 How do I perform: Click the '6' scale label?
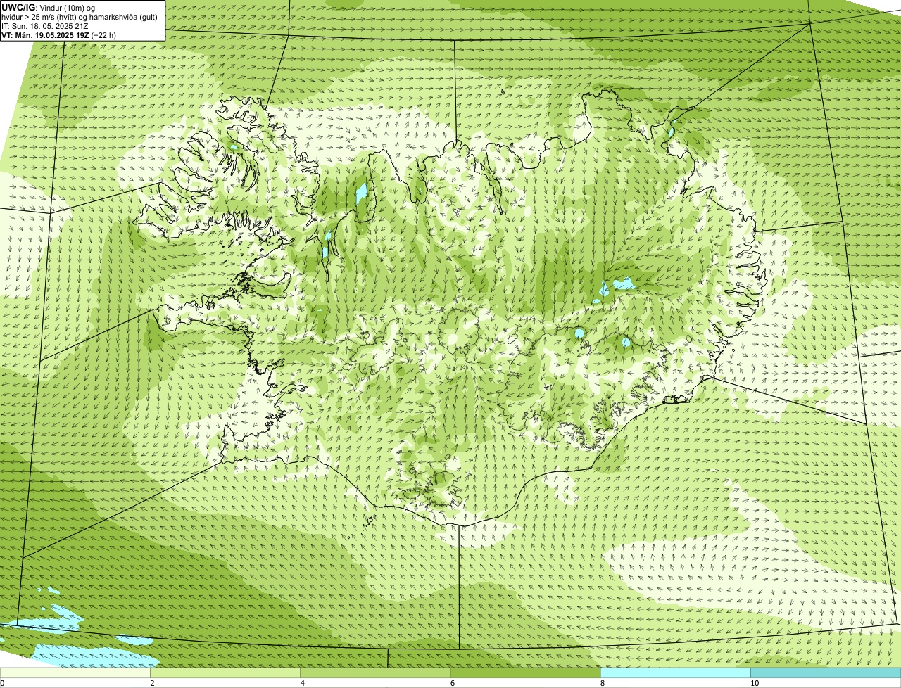pos(453,684)
